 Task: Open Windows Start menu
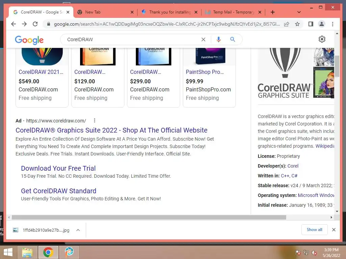8,252
